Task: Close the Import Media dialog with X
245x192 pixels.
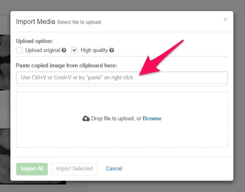Action: click(x=226, y=19)
